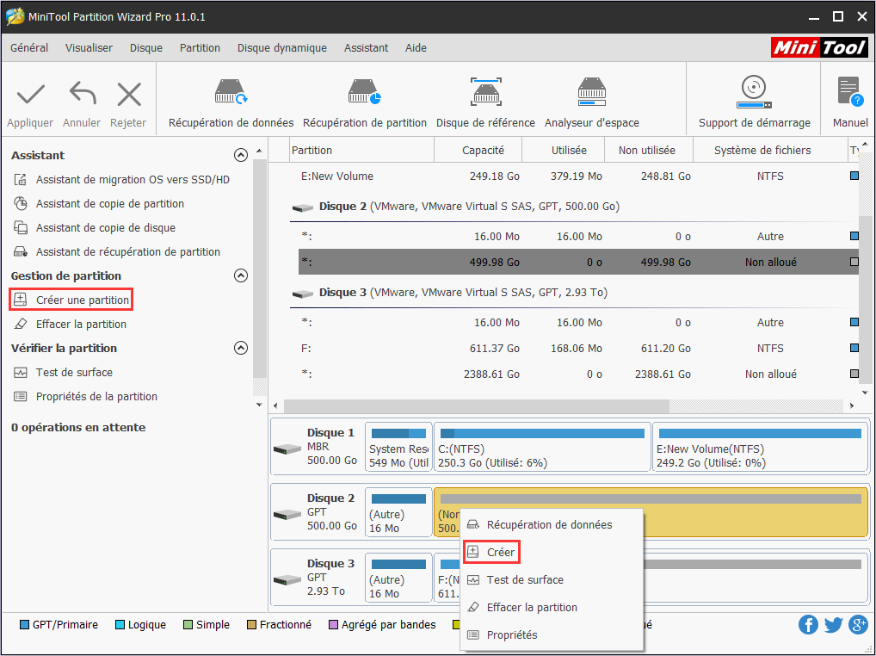
Task: Collapse the Vérifier la partition section
Action: [x=242, y=348]
